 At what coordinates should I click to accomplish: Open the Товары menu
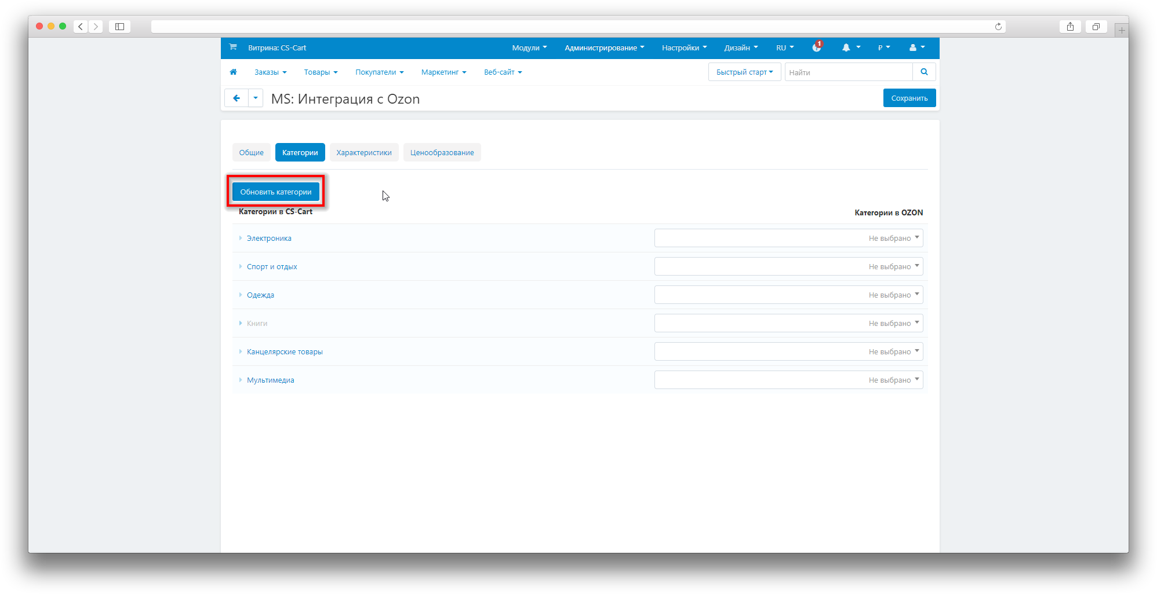[321, 72]
